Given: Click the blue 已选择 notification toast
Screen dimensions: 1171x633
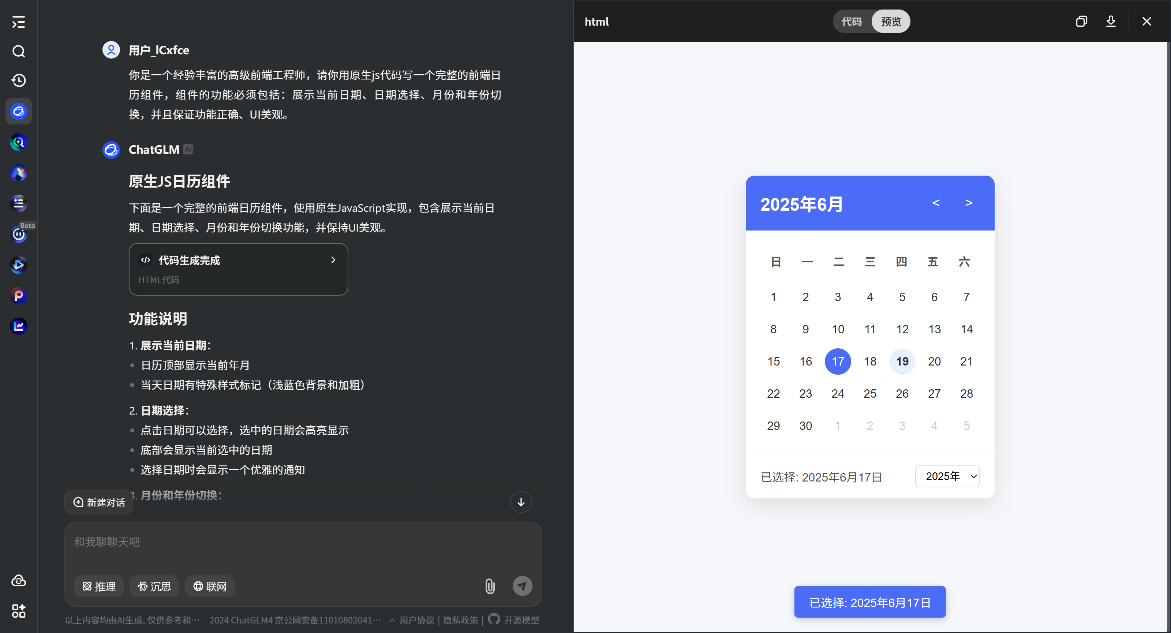Looking at the screenshot, I should (869, 602).
